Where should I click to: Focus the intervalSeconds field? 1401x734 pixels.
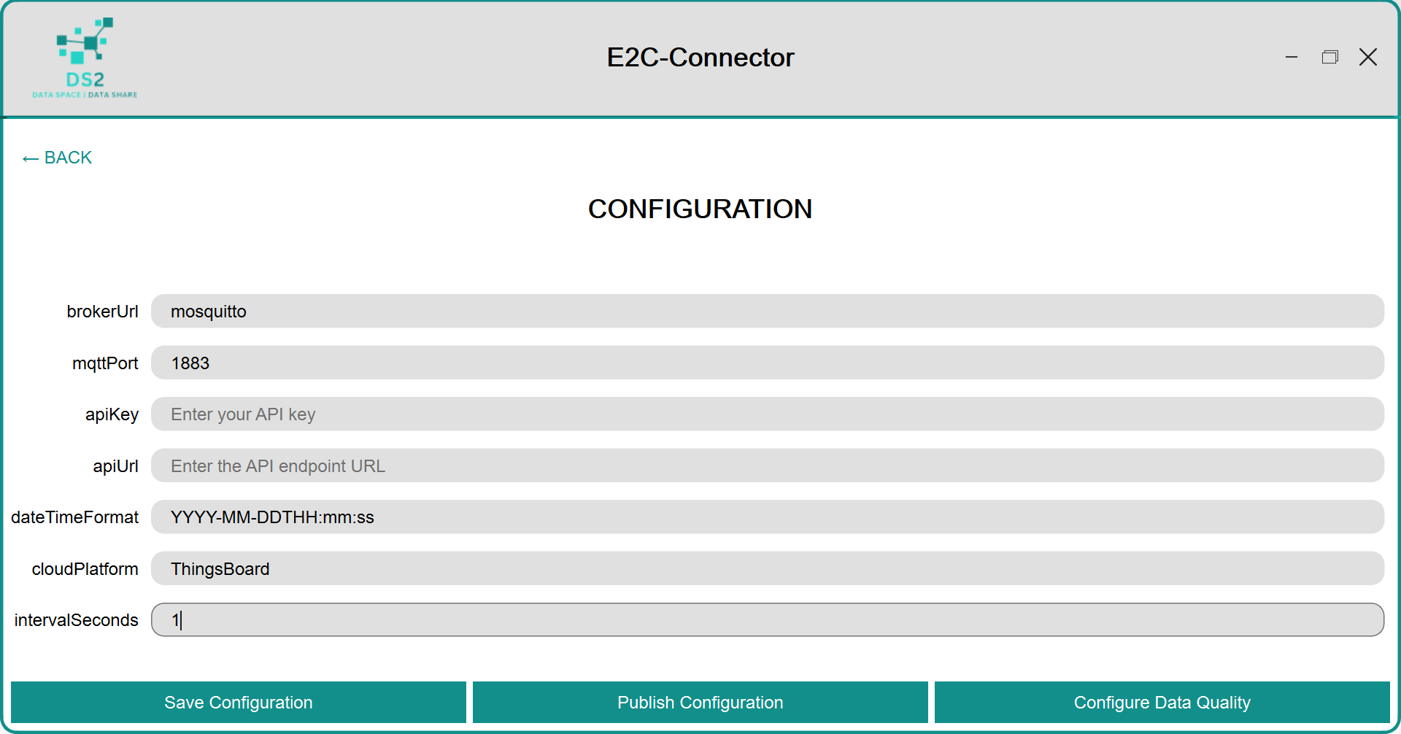[767, 620]
